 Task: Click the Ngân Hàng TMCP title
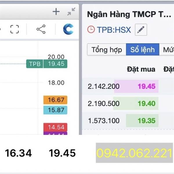(129, 14)
